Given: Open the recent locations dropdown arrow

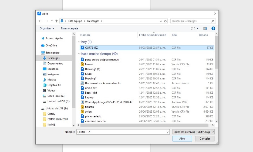Looking at the screenshot, I should (52, 21).
